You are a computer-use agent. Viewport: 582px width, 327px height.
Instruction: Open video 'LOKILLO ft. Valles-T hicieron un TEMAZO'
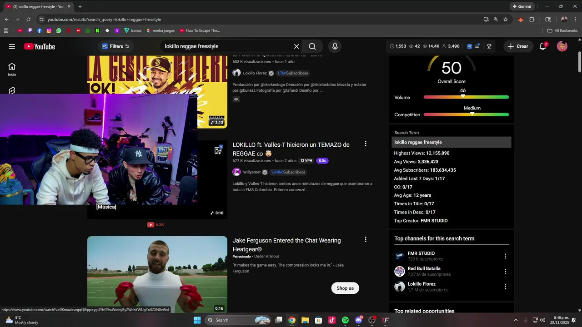[291, 149]
